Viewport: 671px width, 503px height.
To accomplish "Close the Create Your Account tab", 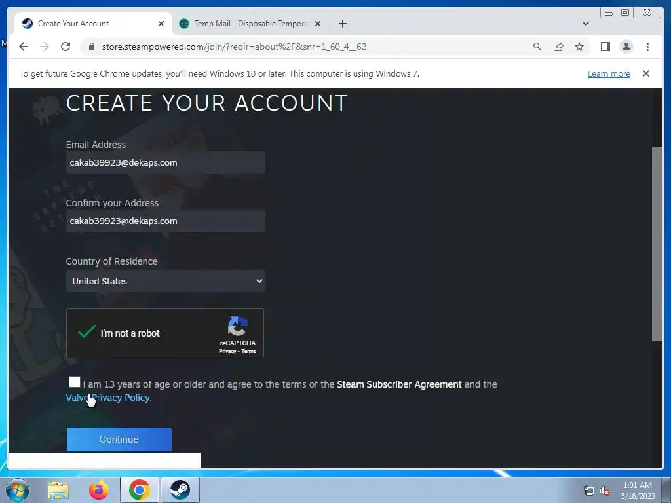I will [161, 24].
